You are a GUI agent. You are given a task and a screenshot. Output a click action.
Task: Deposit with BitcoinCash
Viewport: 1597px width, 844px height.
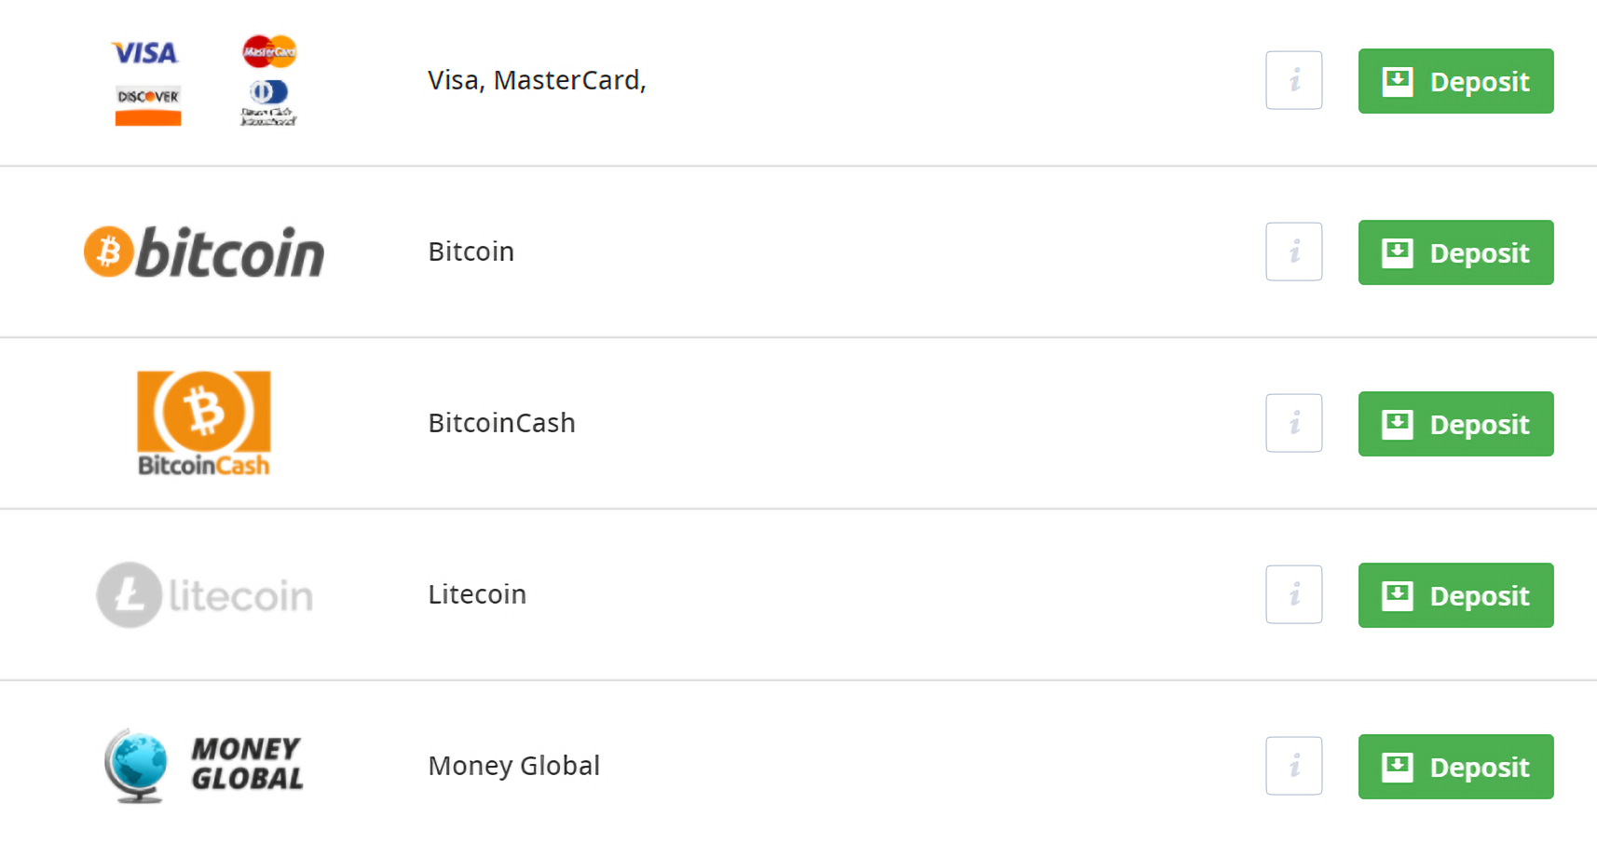1455,424
